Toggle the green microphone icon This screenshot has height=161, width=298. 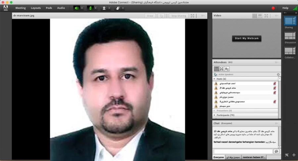(90, 8)
